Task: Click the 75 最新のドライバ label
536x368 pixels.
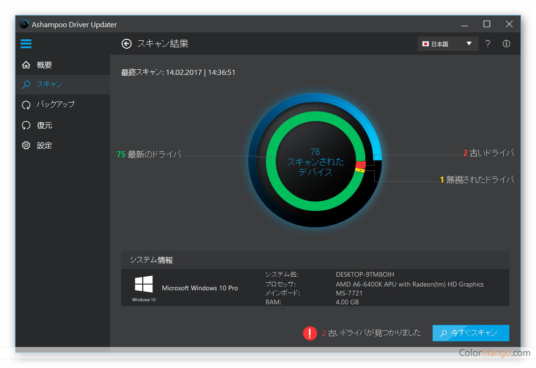Action: 149,154
